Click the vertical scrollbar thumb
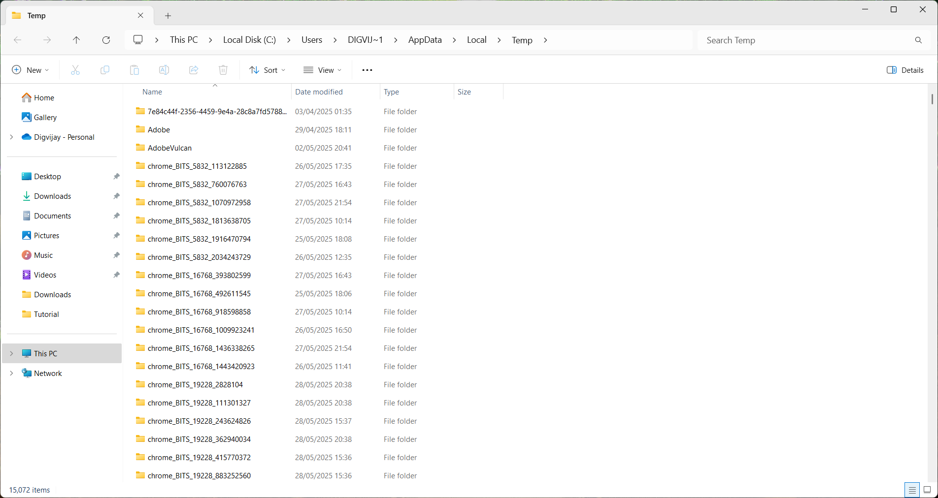The image size is (938, 498). coord(932,99)
